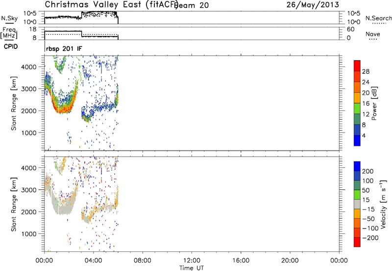Click the 'rbsp 201 IF' text

click(64, 48)
